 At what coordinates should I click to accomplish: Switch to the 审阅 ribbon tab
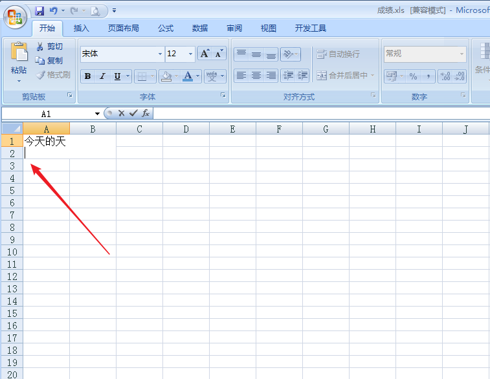(234, 28)
